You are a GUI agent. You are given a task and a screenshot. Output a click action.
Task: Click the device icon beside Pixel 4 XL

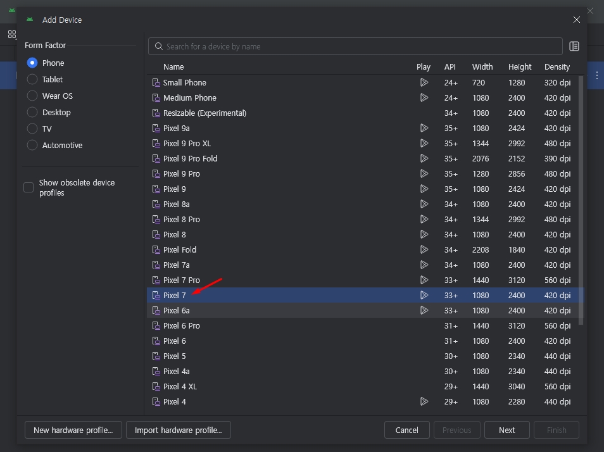click(x=156, y=387)
